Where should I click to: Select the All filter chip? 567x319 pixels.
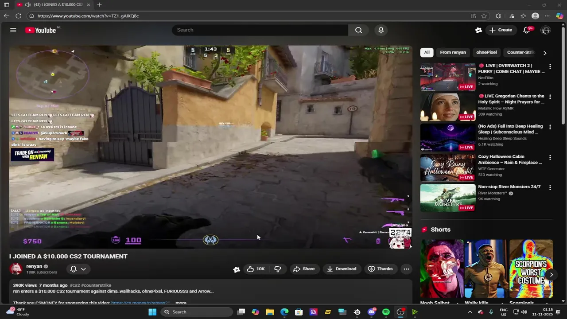click(427, 52)
